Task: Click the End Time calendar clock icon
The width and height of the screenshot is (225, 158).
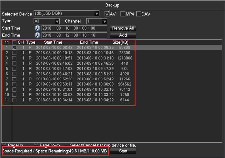Action: 37,35
